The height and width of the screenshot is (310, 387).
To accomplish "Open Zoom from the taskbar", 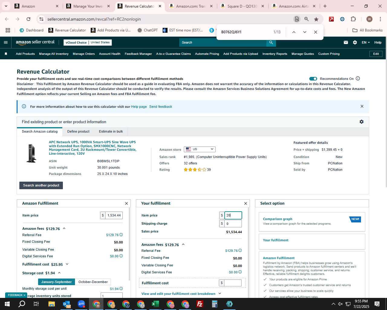I will (81, 304).
